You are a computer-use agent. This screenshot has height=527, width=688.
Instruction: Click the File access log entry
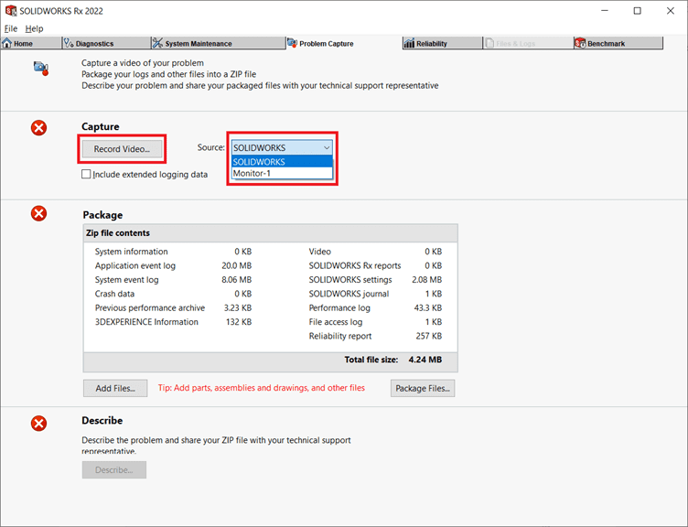336,322
